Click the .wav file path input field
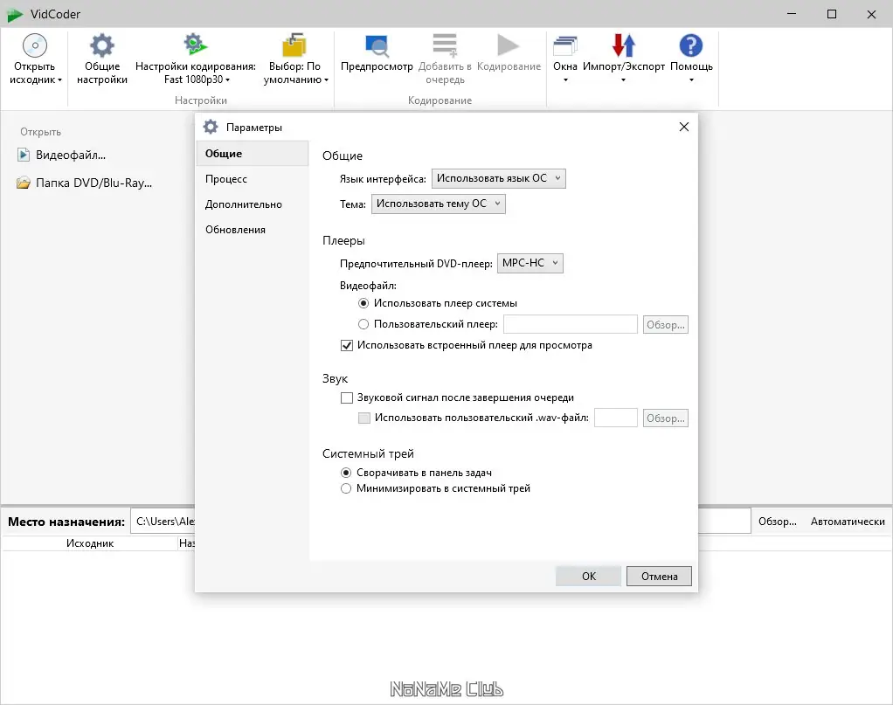Viewport: 893px width, 705px height. click(x=616, y=418)
